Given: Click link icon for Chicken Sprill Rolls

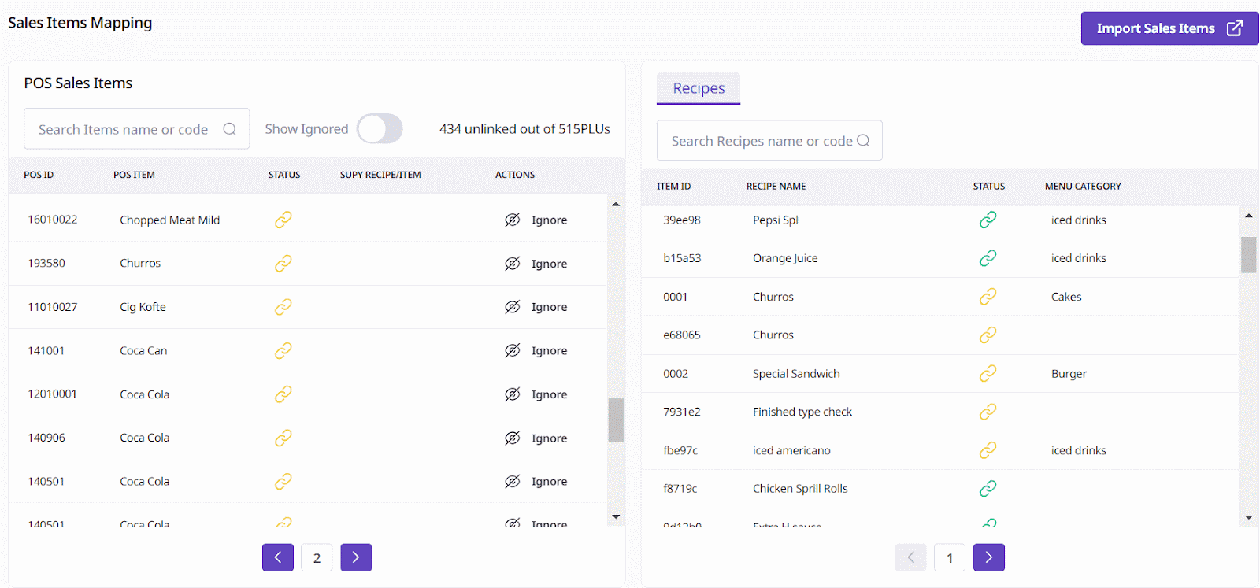Looking at the screenshot, I should point(988,489).
